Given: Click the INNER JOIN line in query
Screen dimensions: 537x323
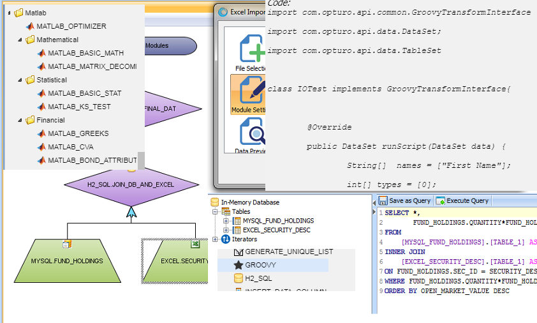Looking at the screenshot, I should pyautogui.click(x=405, y=252).
